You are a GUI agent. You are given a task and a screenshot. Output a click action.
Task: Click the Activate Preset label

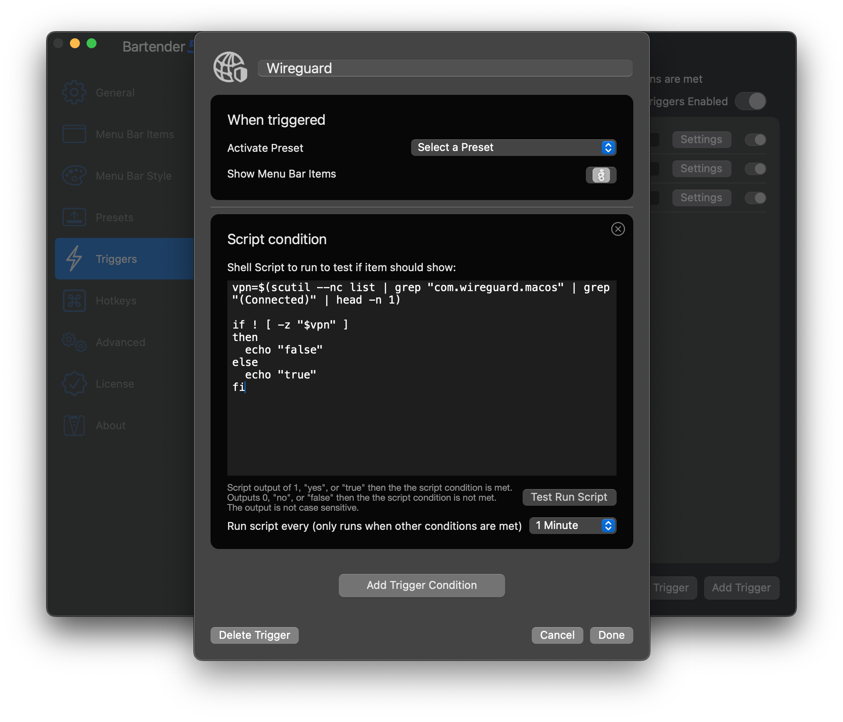(x=265, y=148)
